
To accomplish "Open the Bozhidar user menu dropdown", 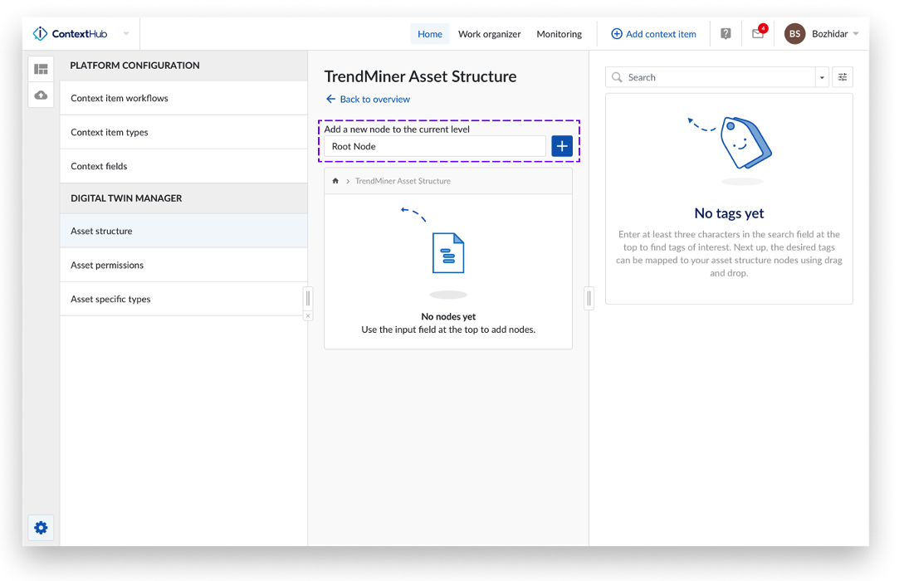I will coord(855,34).
